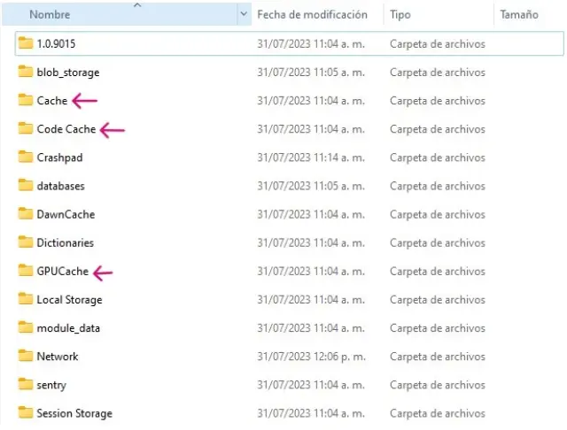Select the blob_storage folder icon
Viewport: 567px width, 430px height.
[25, 73]
